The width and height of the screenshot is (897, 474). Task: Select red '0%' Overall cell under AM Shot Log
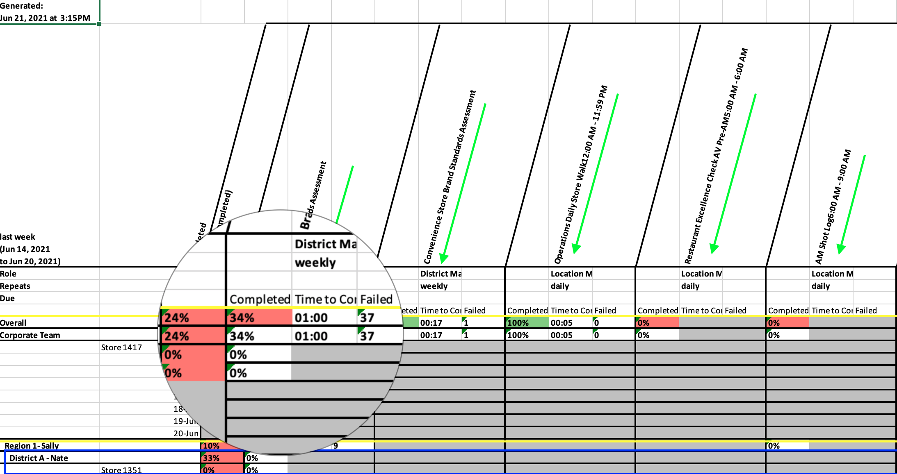tap(788, 323)
